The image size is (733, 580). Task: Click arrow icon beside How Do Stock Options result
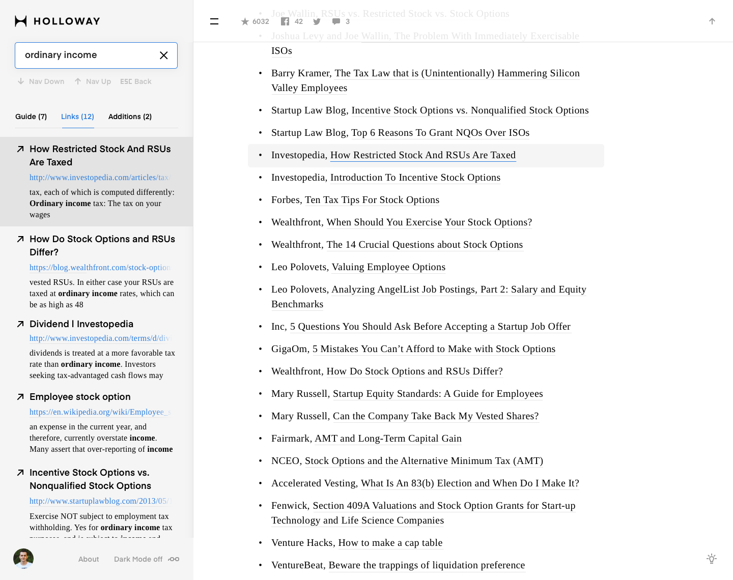point(20,239)
